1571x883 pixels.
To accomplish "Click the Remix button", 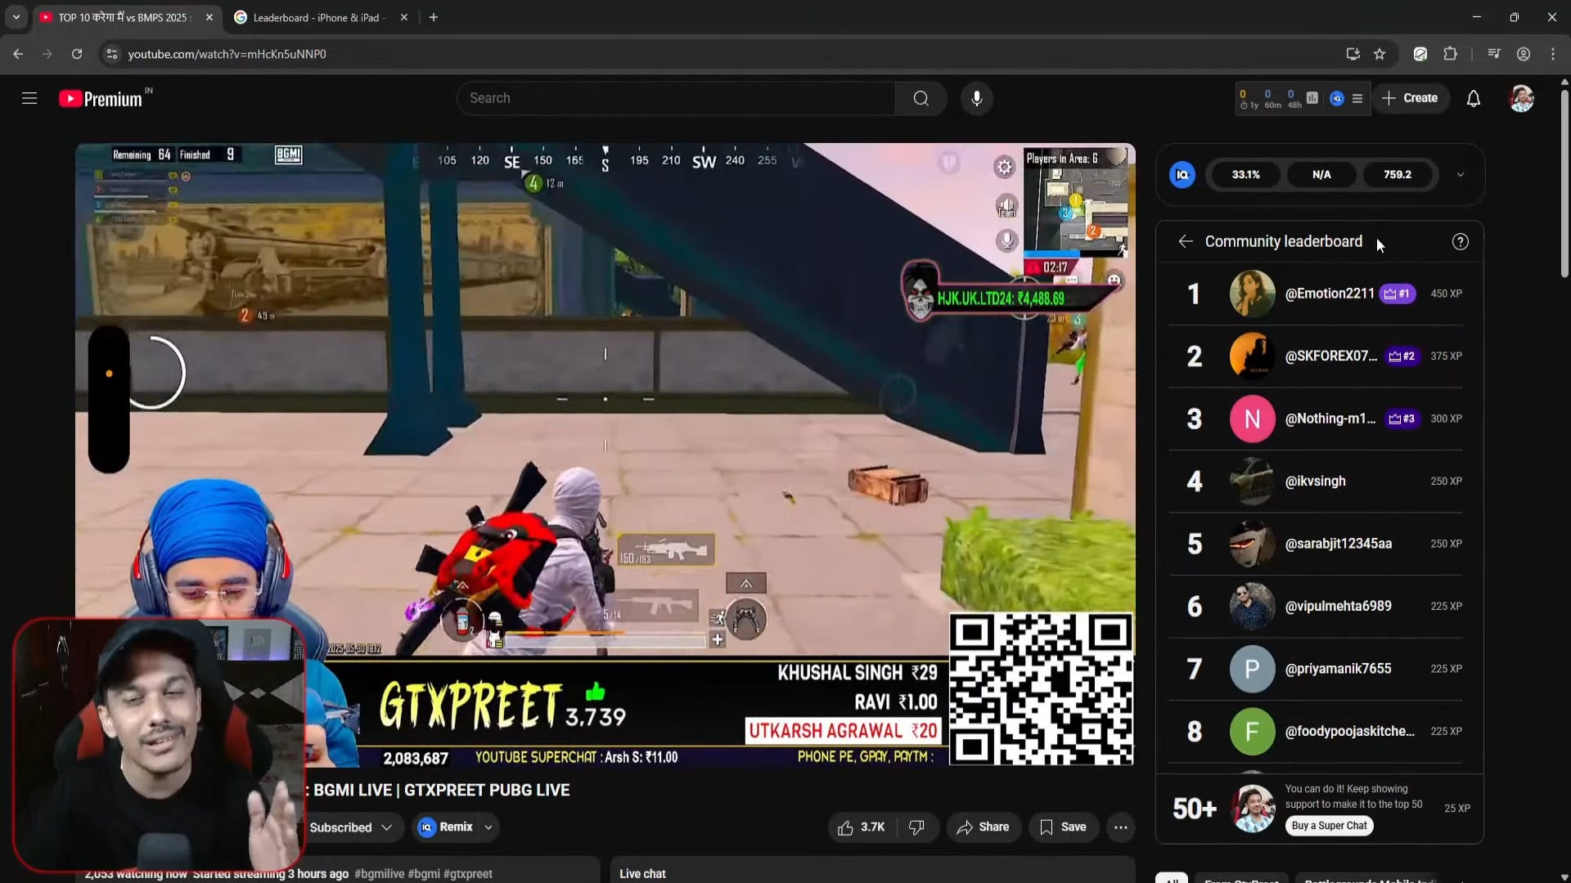I will [x=446, y=827].
